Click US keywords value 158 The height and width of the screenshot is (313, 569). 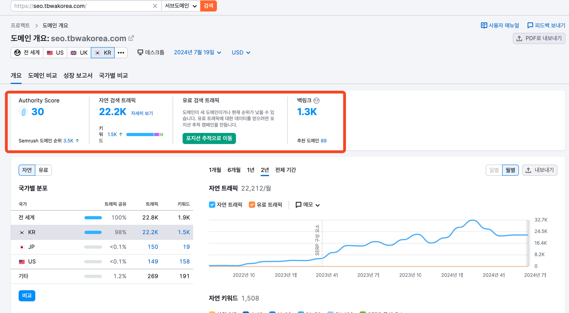click(185, 262)
